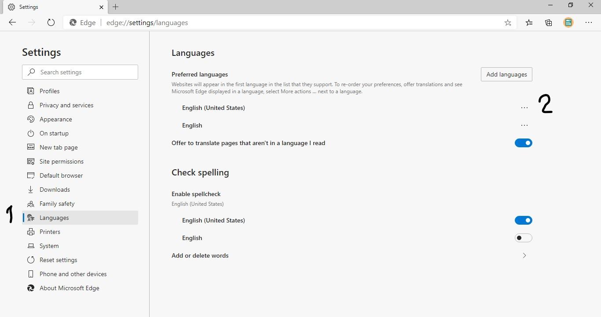Open Privacy and services settings
The image size is (601, 317).
[80, 105]
